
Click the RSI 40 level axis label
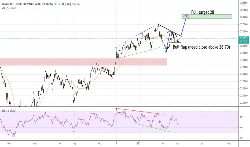[x=241, y=127]
